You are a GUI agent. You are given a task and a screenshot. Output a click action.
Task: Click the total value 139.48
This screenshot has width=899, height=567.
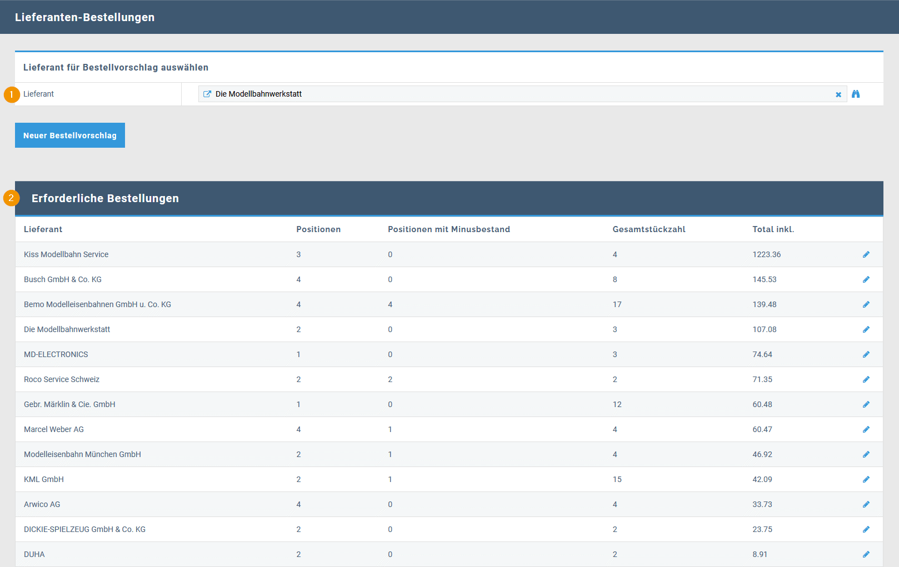[765, 304]
